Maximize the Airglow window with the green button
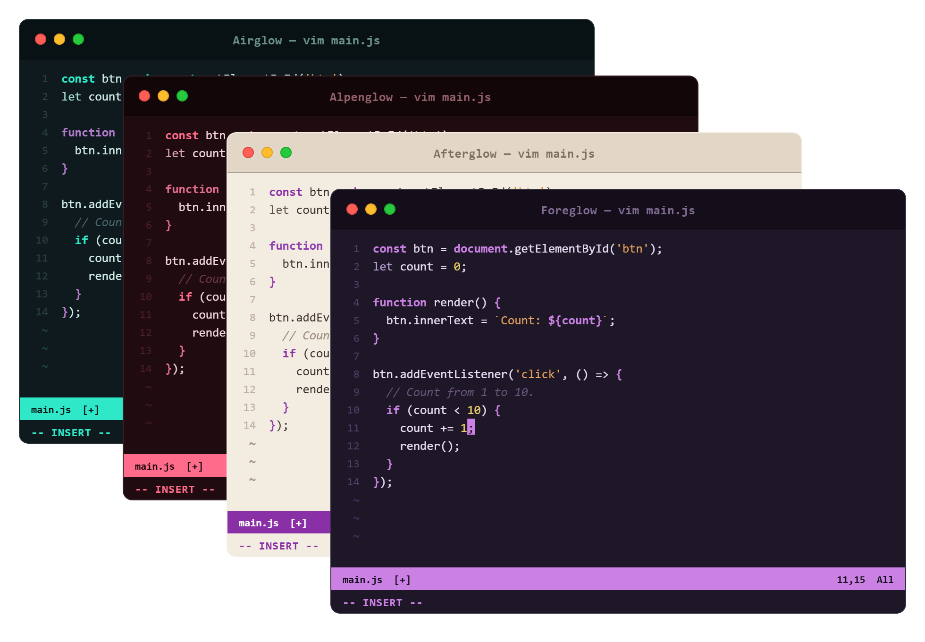The image size is (925, 642). coord(78,39)
